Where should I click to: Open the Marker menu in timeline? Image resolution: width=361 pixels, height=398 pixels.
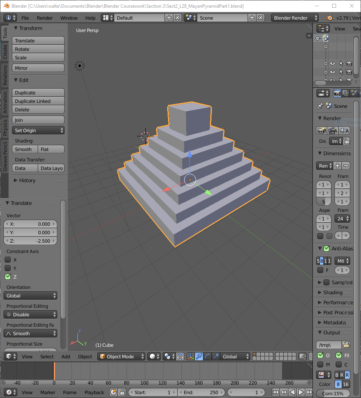[x=48, y=393]
